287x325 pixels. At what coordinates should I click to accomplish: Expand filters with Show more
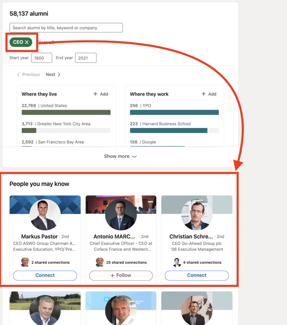[120, 156]
